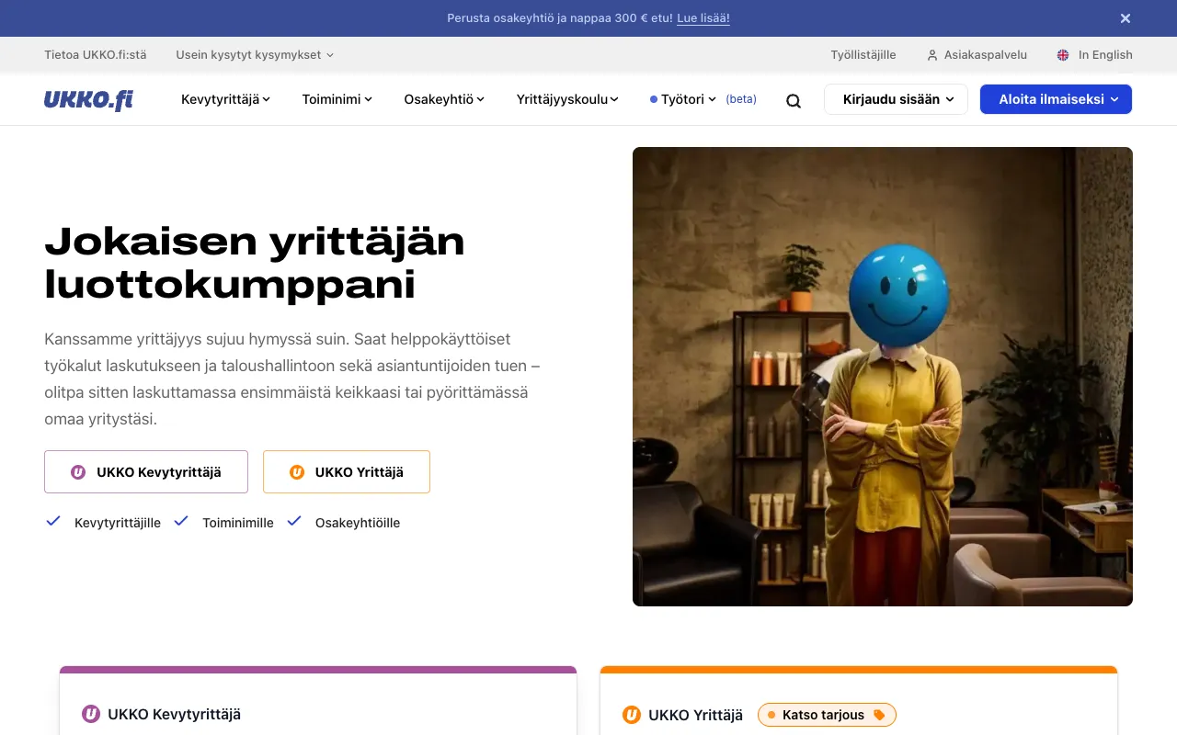Go to Työllistäjille page
Viewport: 1177px width, 735px height.
863,55
